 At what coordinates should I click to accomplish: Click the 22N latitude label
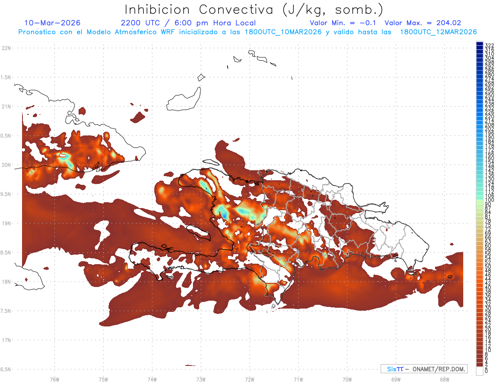pos(6,48)
